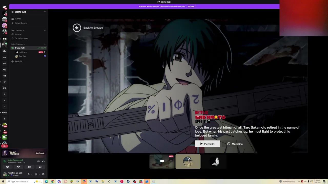
Task: Open Windows Start menu
Action: 3,181
